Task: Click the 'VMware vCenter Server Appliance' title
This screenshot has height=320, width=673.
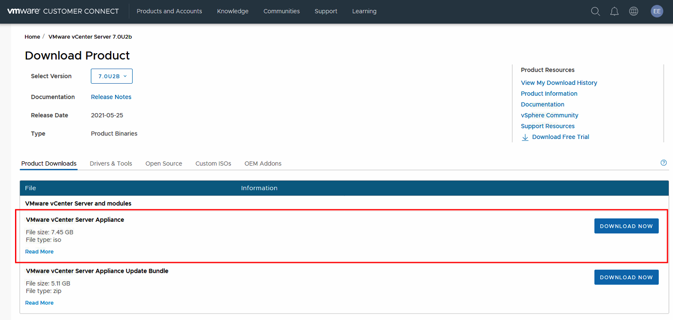Action: tap(75, 220)
